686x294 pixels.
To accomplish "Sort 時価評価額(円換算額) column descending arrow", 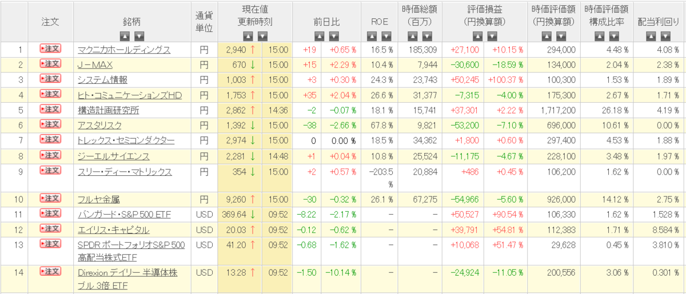I will click(561, 37).
